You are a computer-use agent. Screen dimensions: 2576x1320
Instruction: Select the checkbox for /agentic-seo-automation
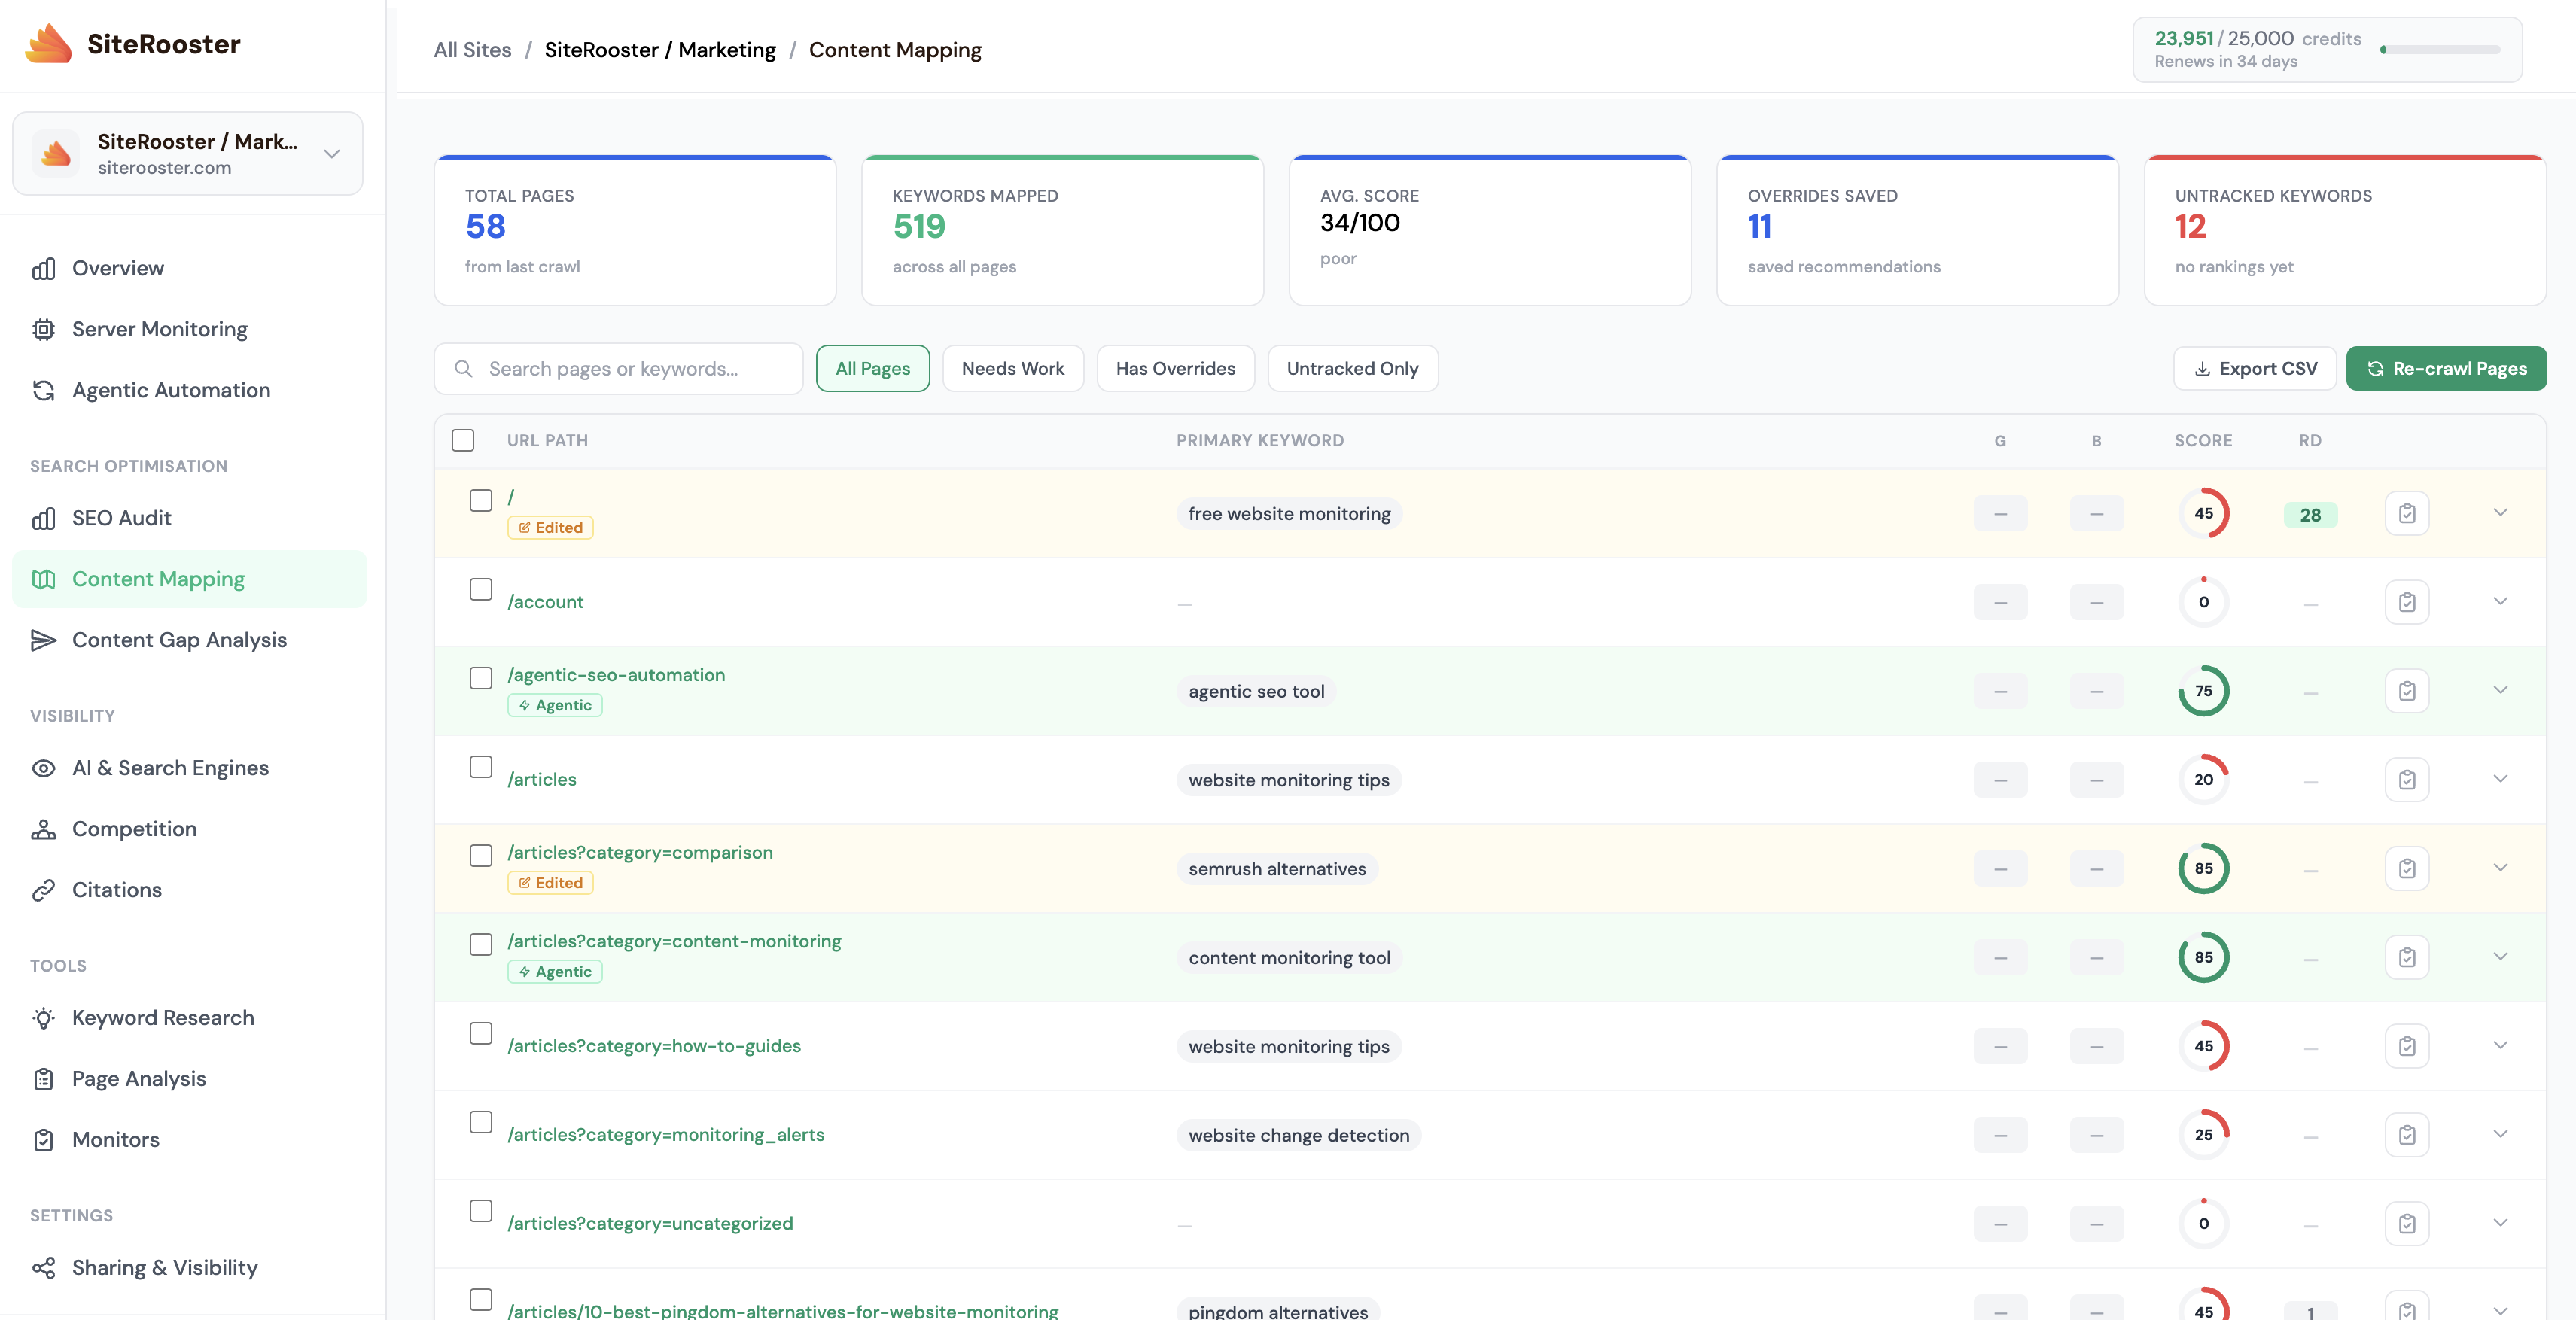point(481,678)
